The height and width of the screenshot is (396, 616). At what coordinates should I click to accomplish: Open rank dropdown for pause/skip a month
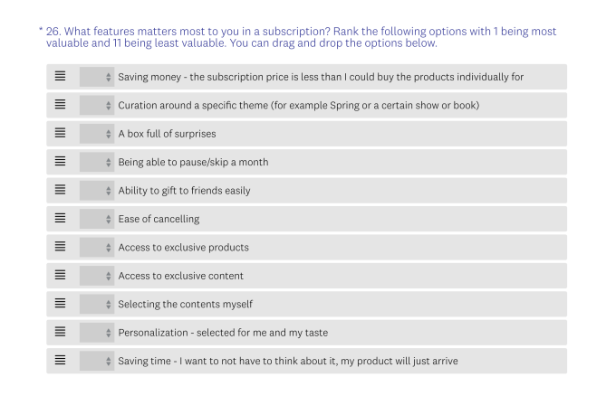[97, 162]
